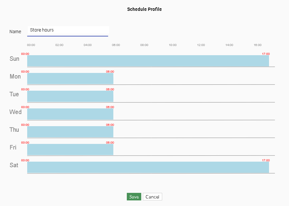This screenshot has width=289, height=206.
Task: Click the 08:00 timeline header label
Action: (144, 45)
